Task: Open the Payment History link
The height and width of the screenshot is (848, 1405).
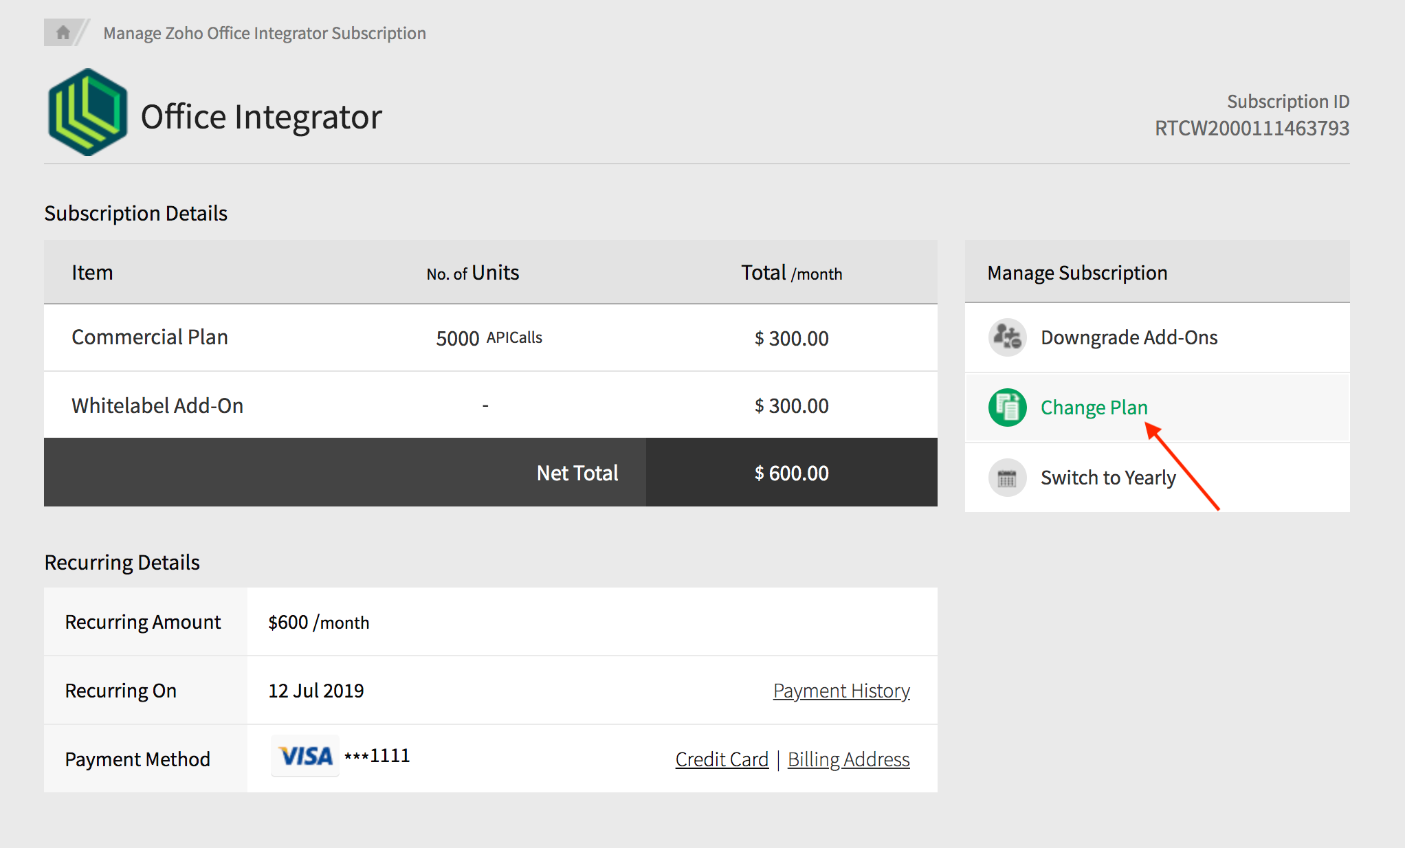Action: point(841,691)
